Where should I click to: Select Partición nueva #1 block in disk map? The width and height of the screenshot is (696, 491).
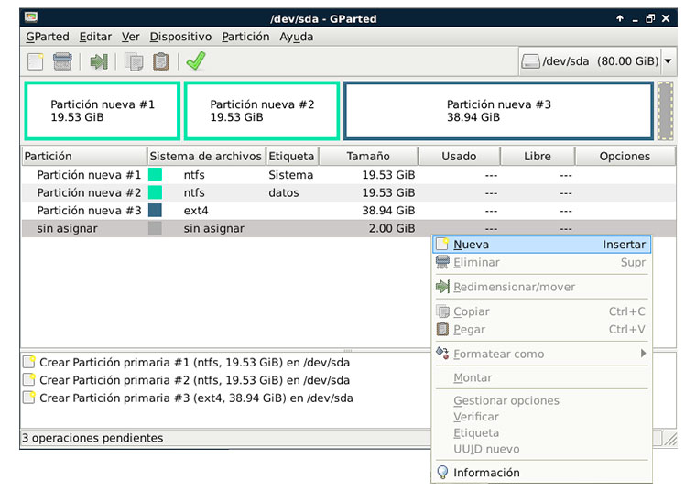click(103, 111)
